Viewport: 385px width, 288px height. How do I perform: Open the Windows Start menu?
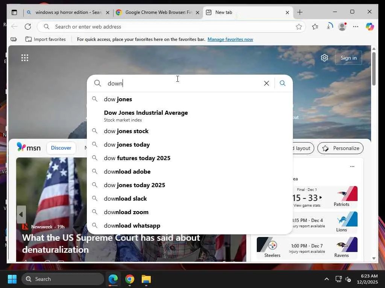[x=12, y=279]
